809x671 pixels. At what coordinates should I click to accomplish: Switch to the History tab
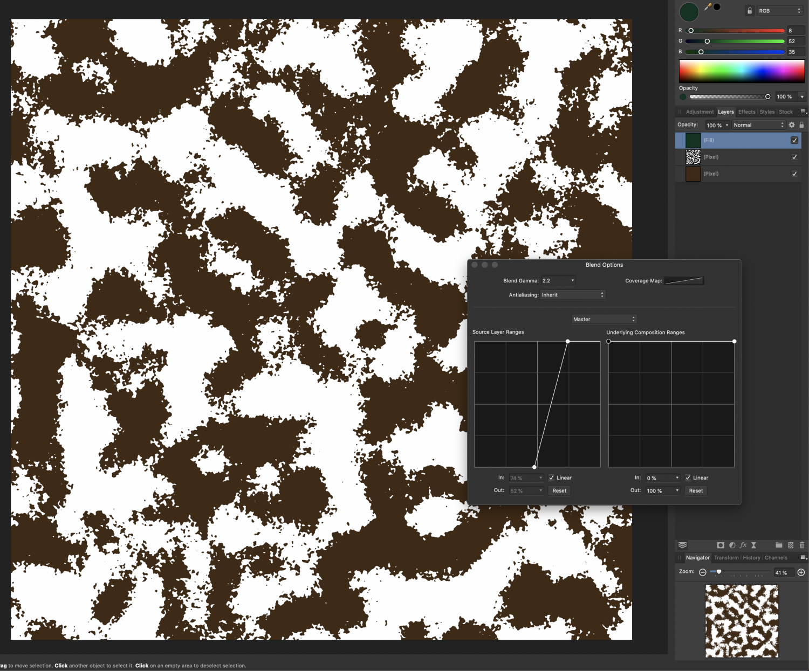(751, 558)
